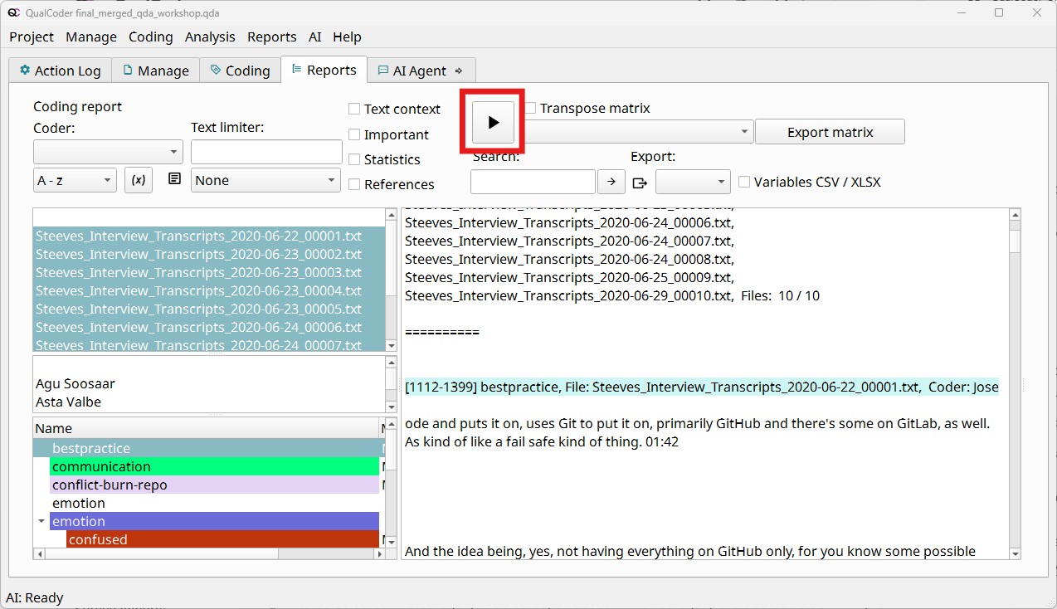Screen dimensions: 1057x609
Task: Click the AI Agent tab detach icon
Action: [459, 71]
